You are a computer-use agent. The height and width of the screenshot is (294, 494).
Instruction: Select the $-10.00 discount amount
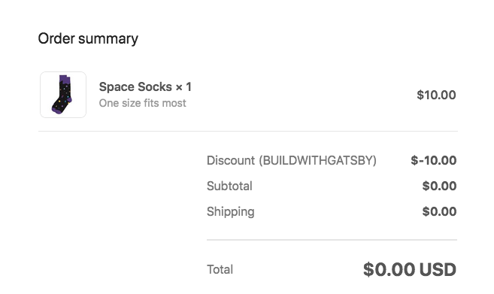434,160
